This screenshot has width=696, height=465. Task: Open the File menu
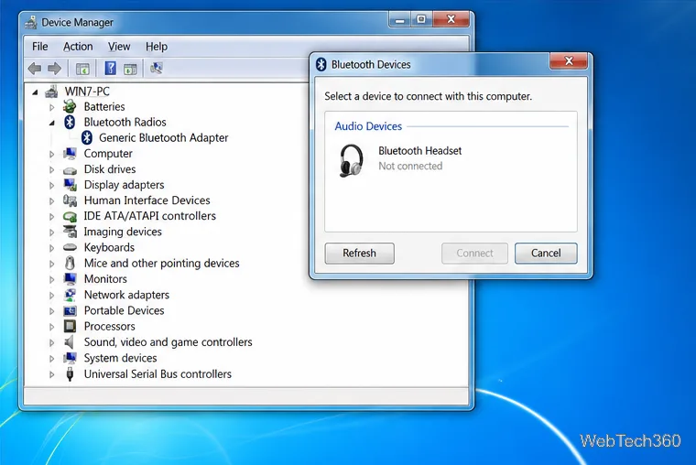pos(40,47)
